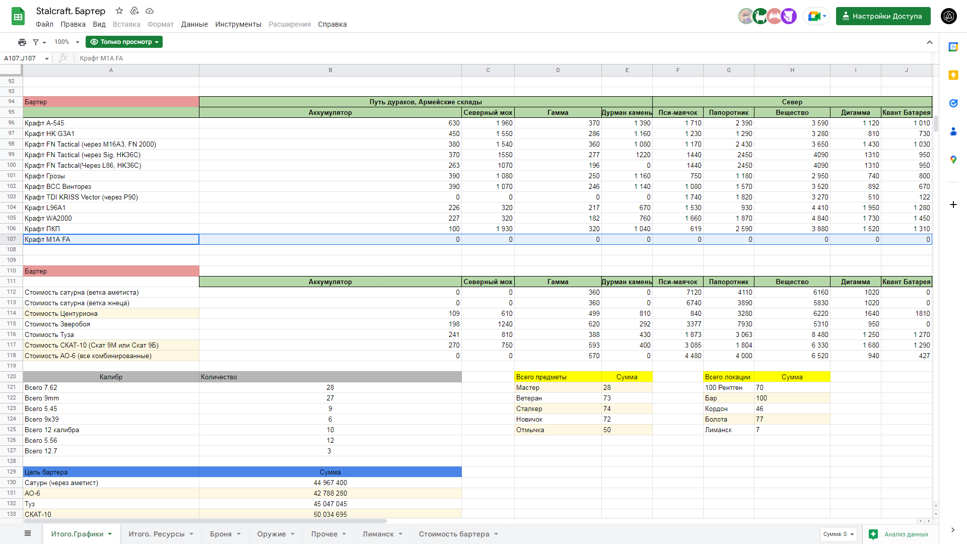
Task: Expand the name box dropdown arrow
Action: (47, 58)
